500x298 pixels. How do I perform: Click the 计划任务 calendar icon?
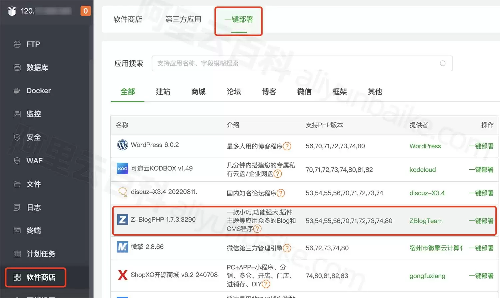click(x=17, y=254)
